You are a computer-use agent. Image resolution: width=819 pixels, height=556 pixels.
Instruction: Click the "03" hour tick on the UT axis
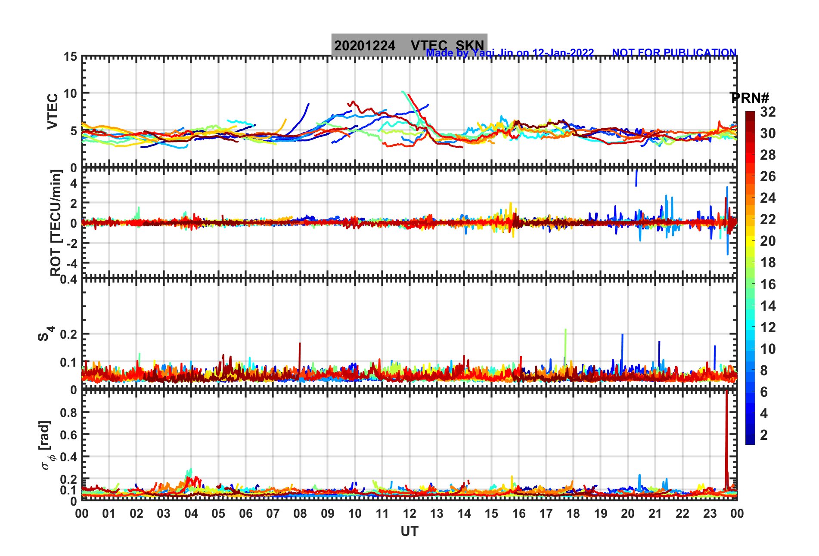pos(164,513)
